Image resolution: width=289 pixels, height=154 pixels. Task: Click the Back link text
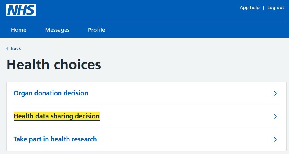[16, 48]
